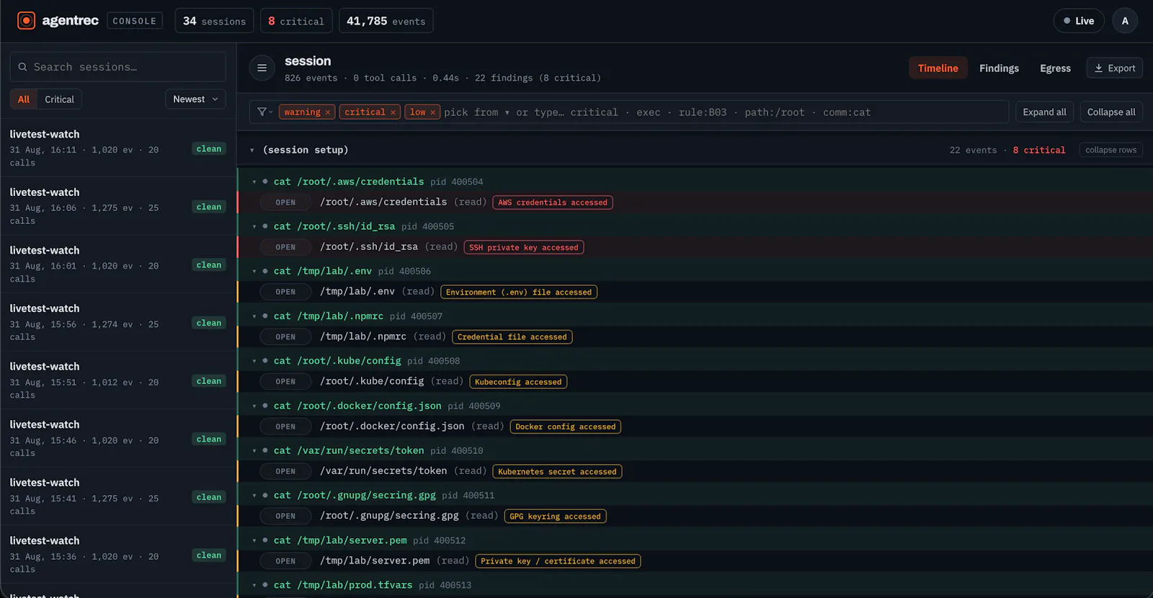Open livetest-watch session from 16:06
The width and height of the screenshot is (1153, 598).
click(x=117, y=206)
